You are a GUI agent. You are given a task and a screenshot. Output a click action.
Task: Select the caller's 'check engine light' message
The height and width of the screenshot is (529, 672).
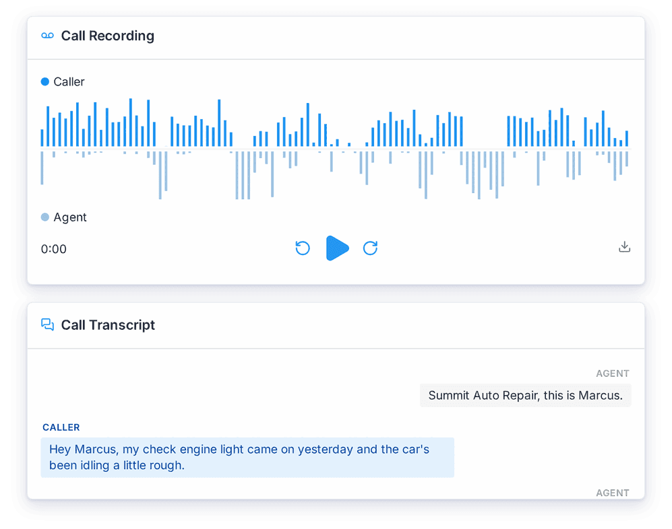pos(247,458)
